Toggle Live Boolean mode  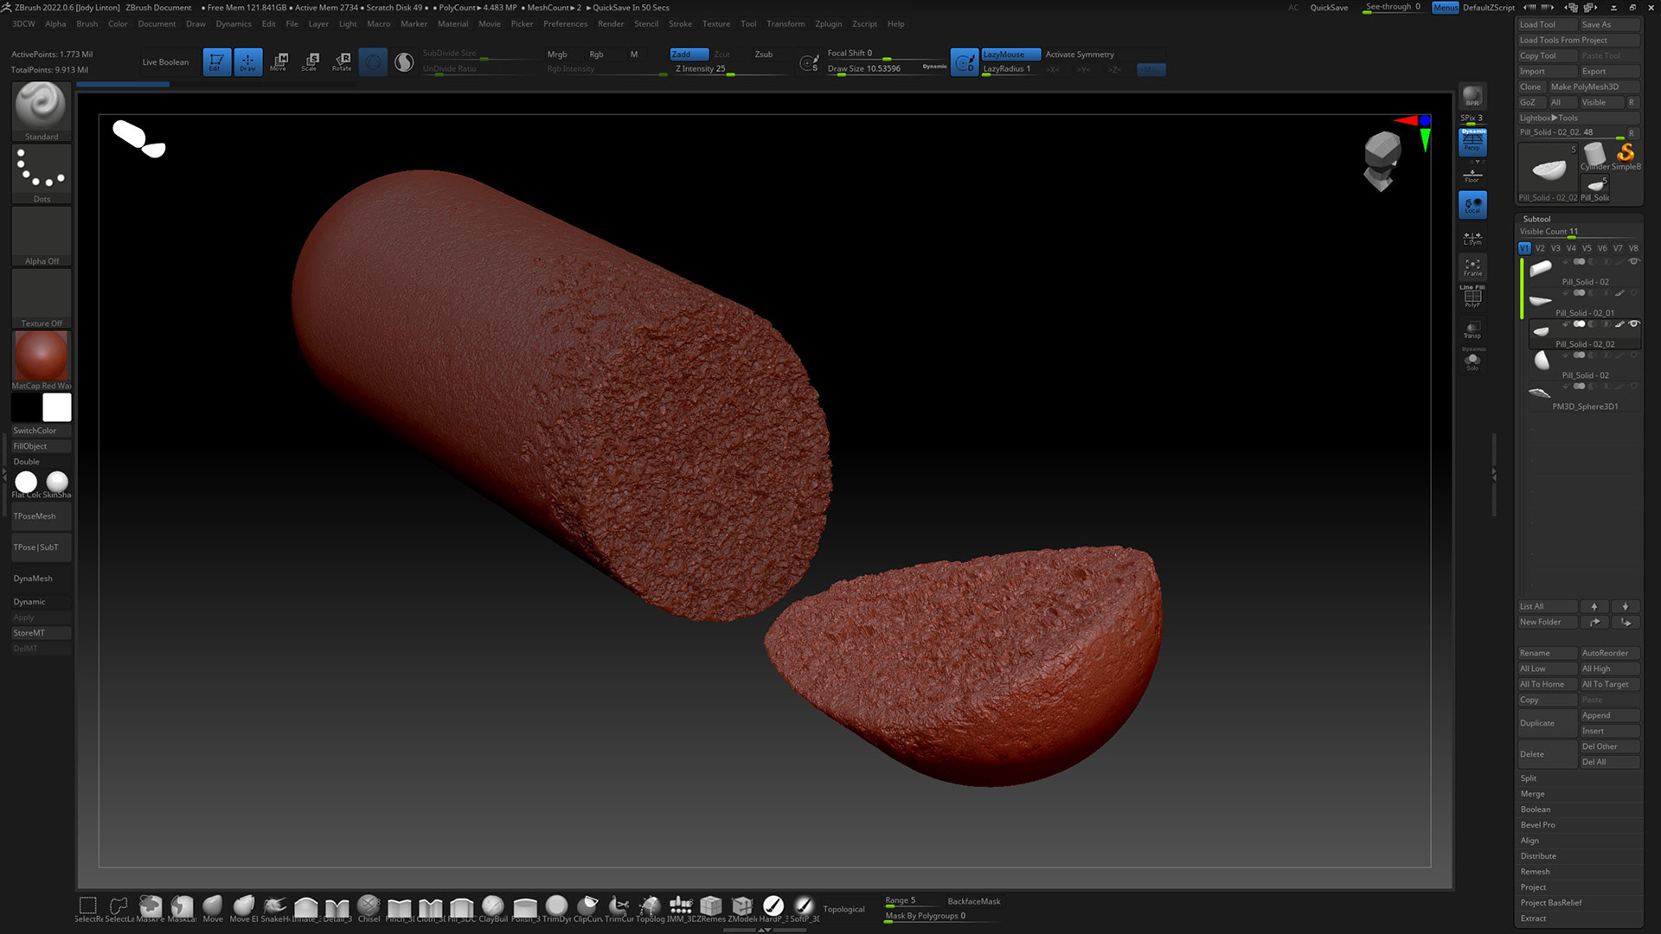tap(165, 62)
